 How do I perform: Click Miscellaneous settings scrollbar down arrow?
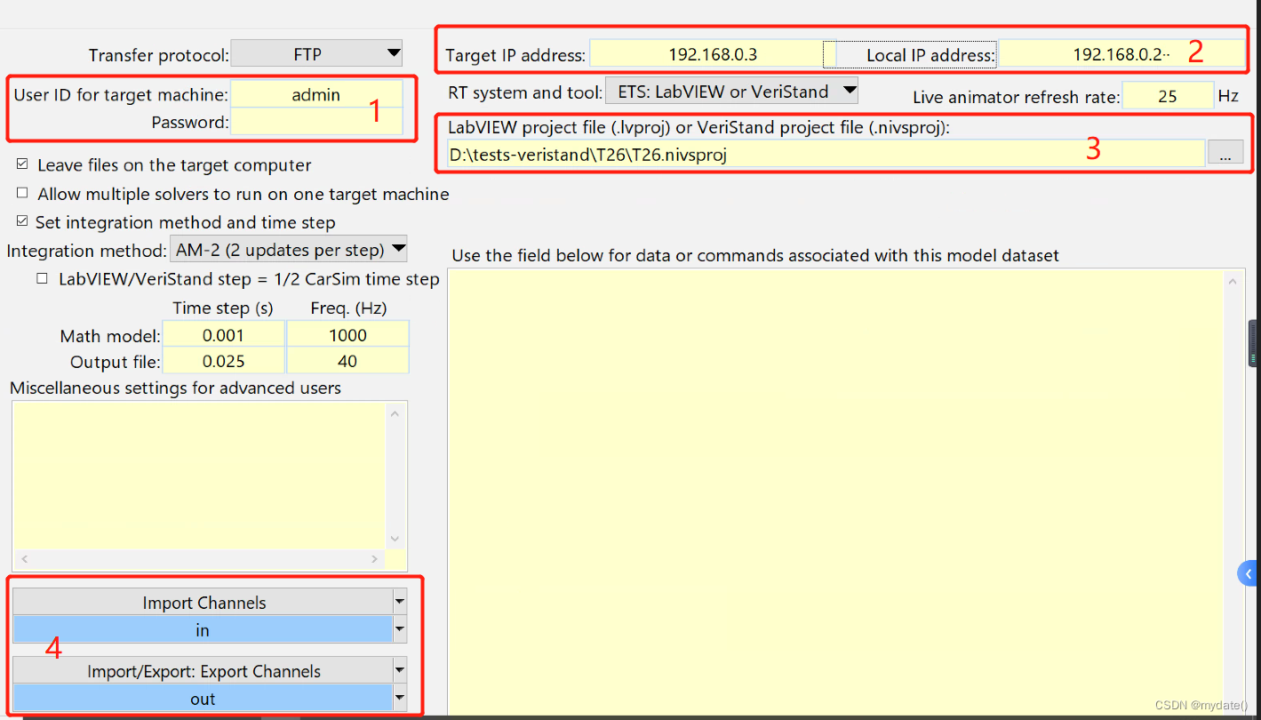coord(396,540)
